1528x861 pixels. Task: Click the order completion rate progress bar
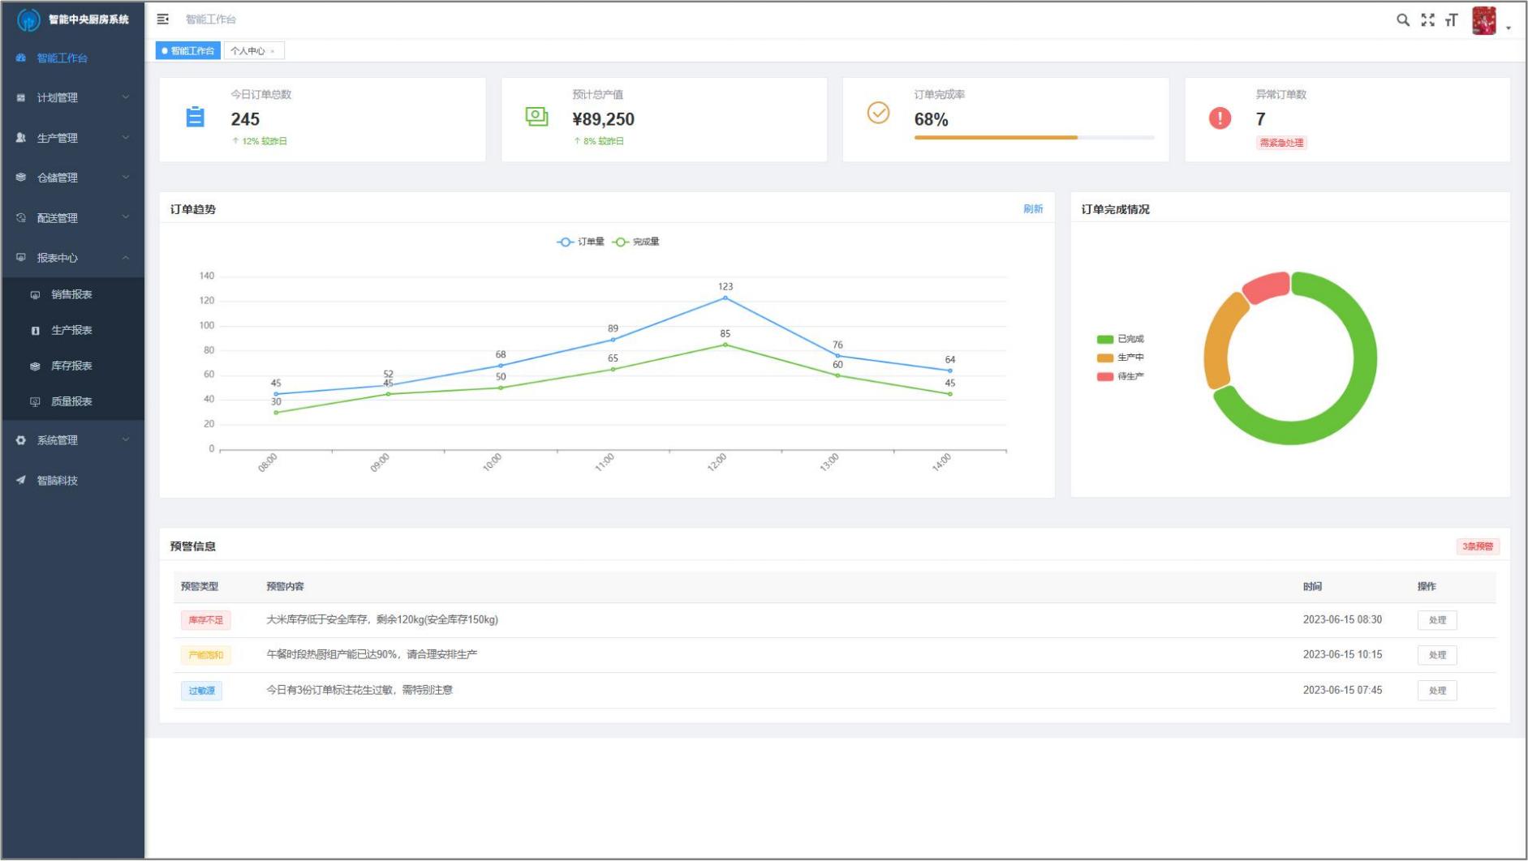[x=1033, y=138]
